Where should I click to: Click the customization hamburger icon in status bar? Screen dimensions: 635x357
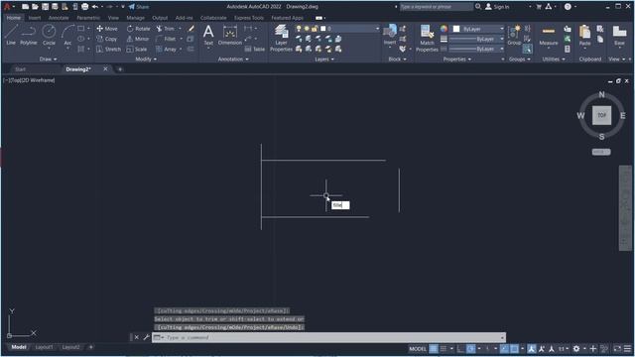(x=627, y=348)
